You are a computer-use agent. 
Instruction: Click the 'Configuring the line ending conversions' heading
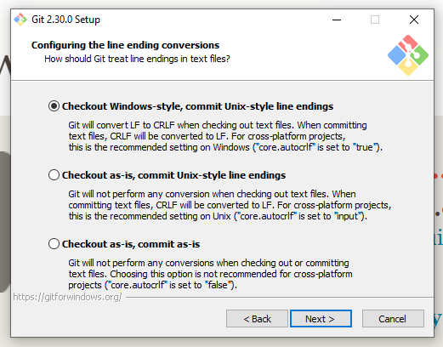[125, 45]
